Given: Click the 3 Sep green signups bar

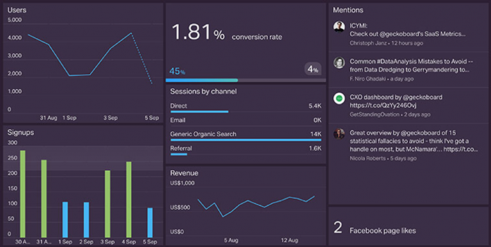Looking at the screenshot, I should click(x=107, y=203).
